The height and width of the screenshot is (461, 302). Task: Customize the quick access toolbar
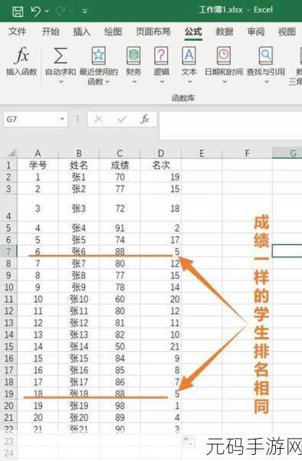tap(84, 12)
